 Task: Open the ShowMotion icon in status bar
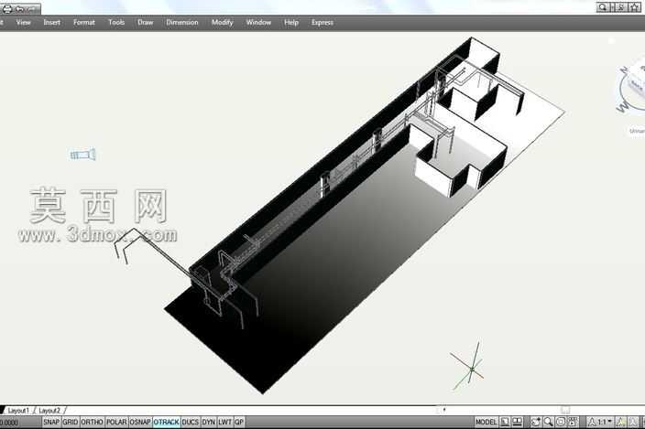pos(573,422)
